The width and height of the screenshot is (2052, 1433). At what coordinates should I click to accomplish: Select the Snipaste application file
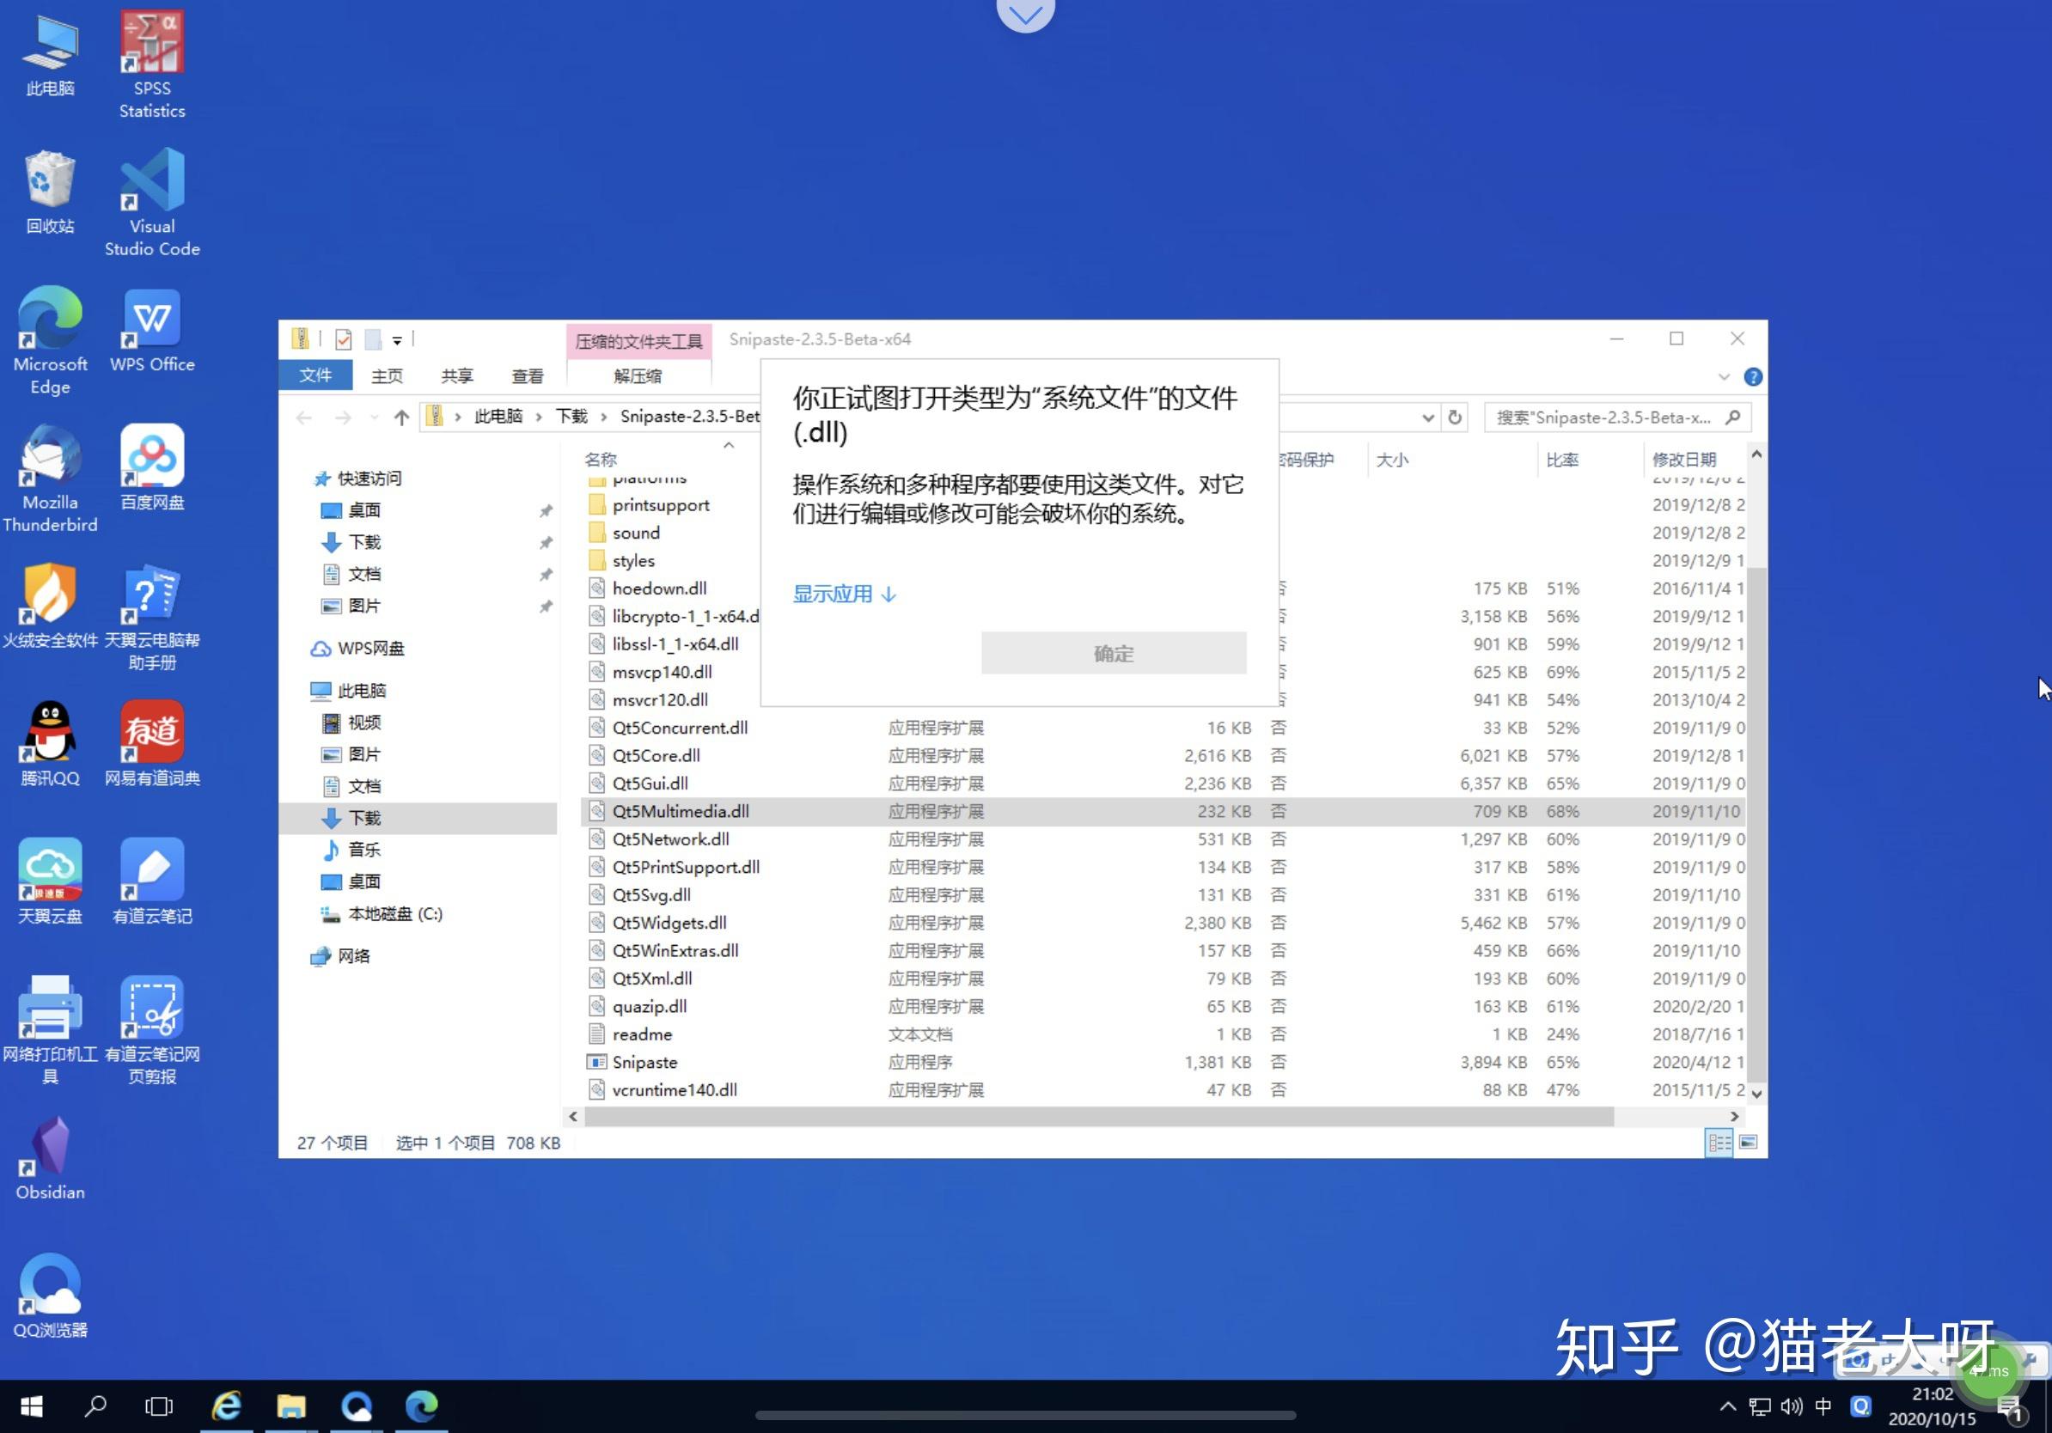tap(1162, 1062)
